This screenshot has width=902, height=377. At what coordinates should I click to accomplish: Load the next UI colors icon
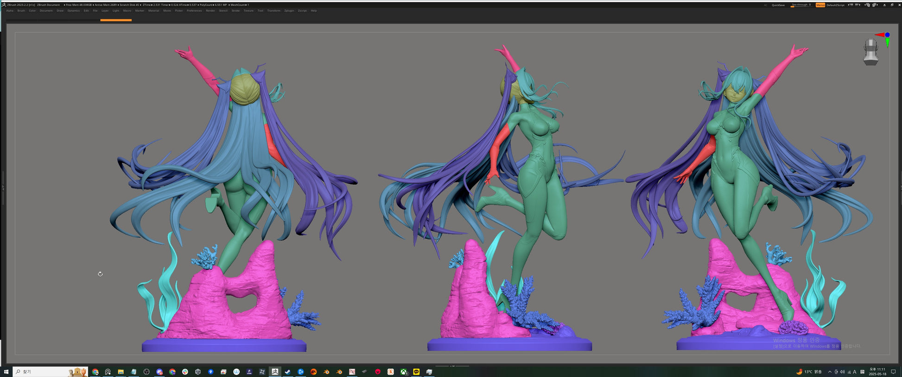(x=858, y=5)
